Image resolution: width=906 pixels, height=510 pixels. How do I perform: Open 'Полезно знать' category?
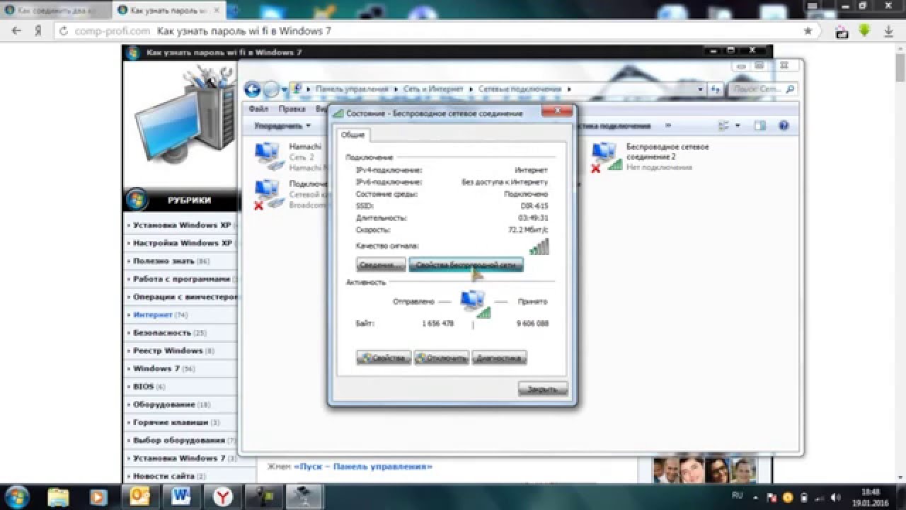[164, 261]
